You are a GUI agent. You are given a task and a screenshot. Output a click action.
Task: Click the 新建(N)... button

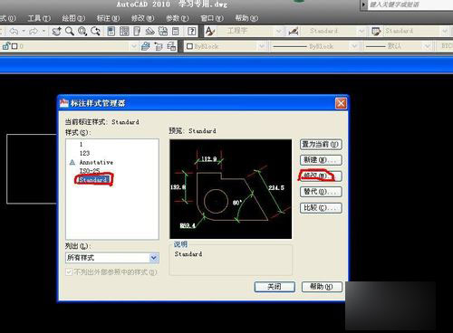(x=321, y=160)
